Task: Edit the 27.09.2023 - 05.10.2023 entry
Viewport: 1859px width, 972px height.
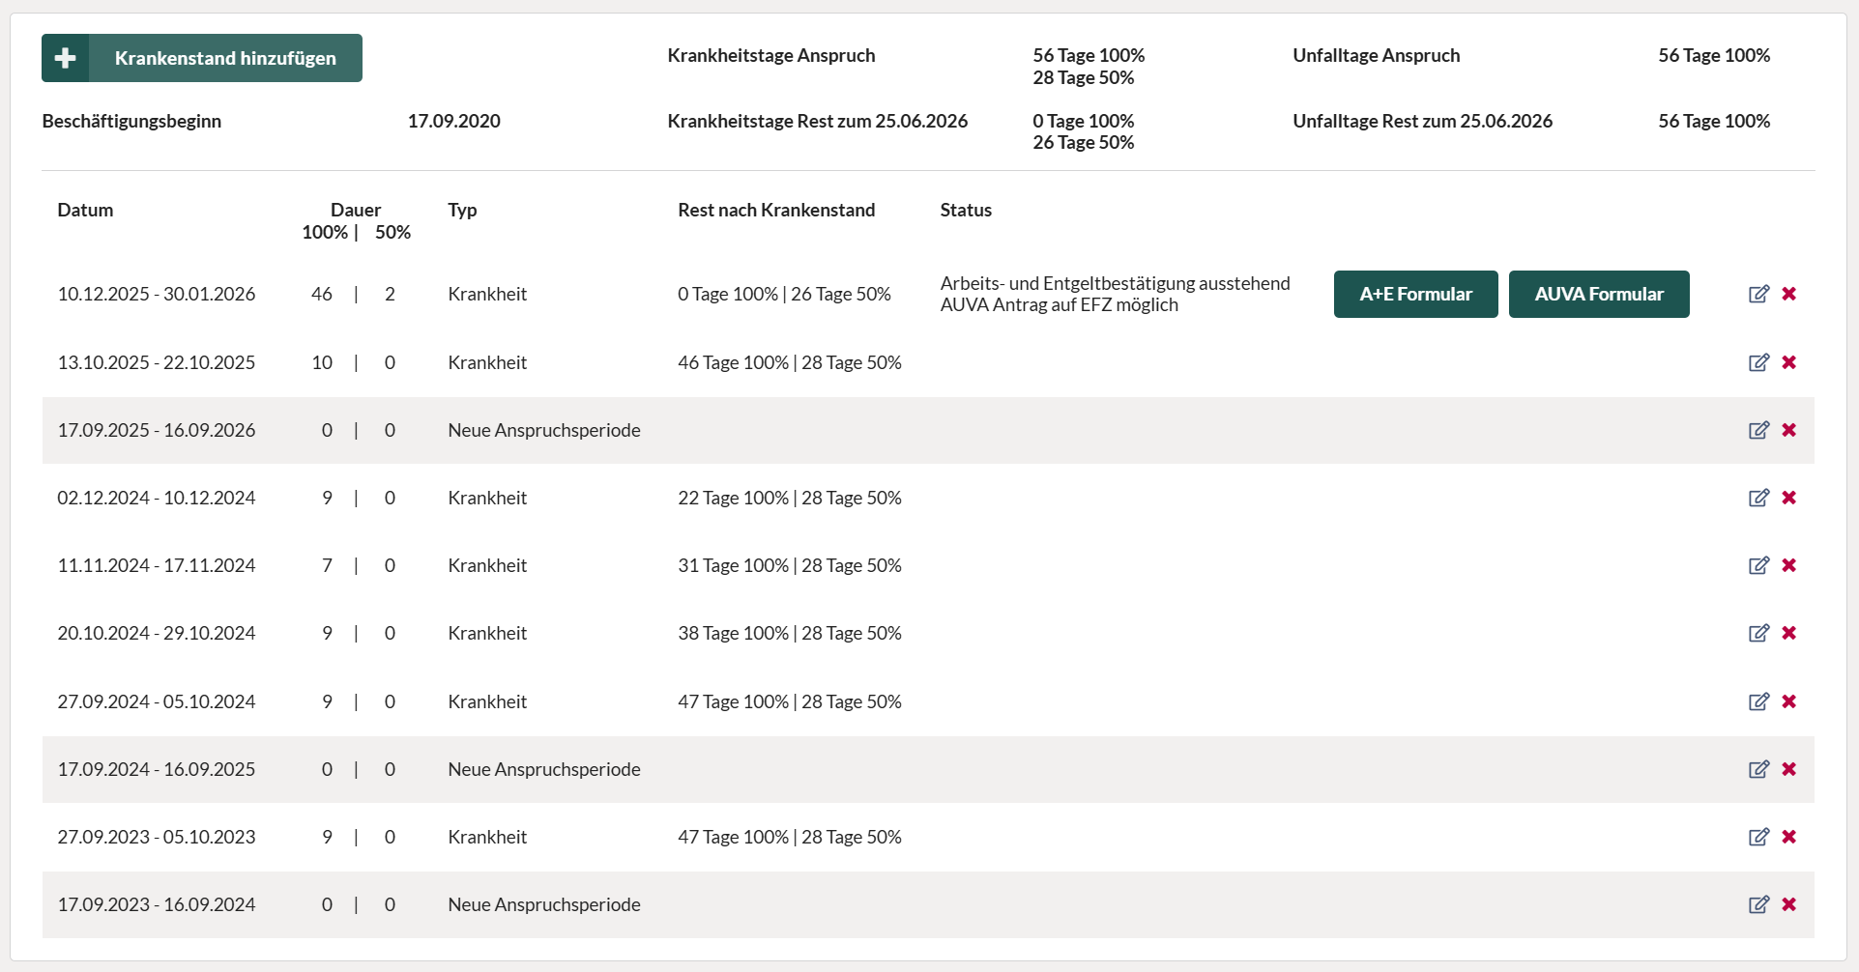Action: pyautogui.click(x=1758, y=837)
